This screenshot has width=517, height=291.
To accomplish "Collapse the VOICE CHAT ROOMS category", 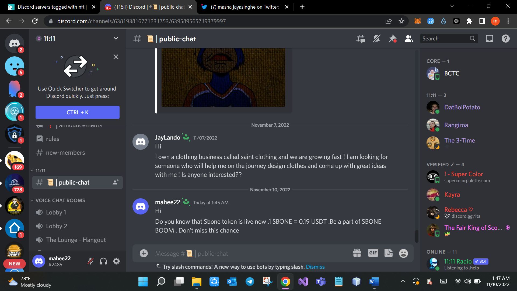I will pyautogui.click(x=58, y=200).
